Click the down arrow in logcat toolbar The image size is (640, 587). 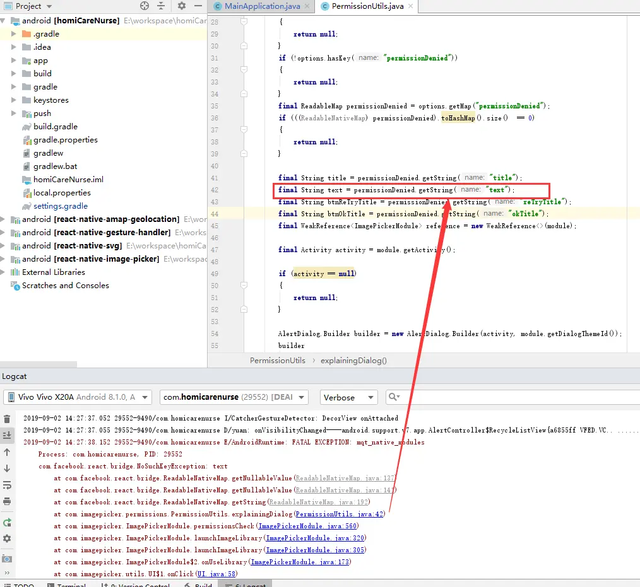pos(7,469)
